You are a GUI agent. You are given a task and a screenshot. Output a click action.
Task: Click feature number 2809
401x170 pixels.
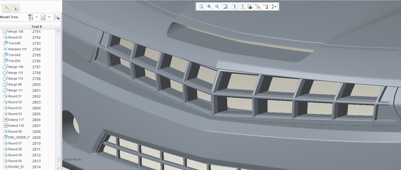tap(37, 138)
